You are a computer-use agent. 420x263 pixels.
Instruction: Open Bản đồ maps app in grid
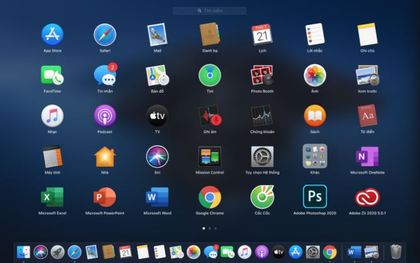tap(157, 75)
